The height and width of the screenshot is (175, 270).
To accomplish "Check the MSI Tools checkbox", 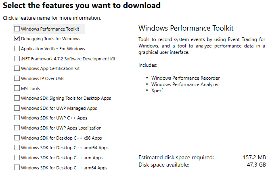I will (17, 89).
